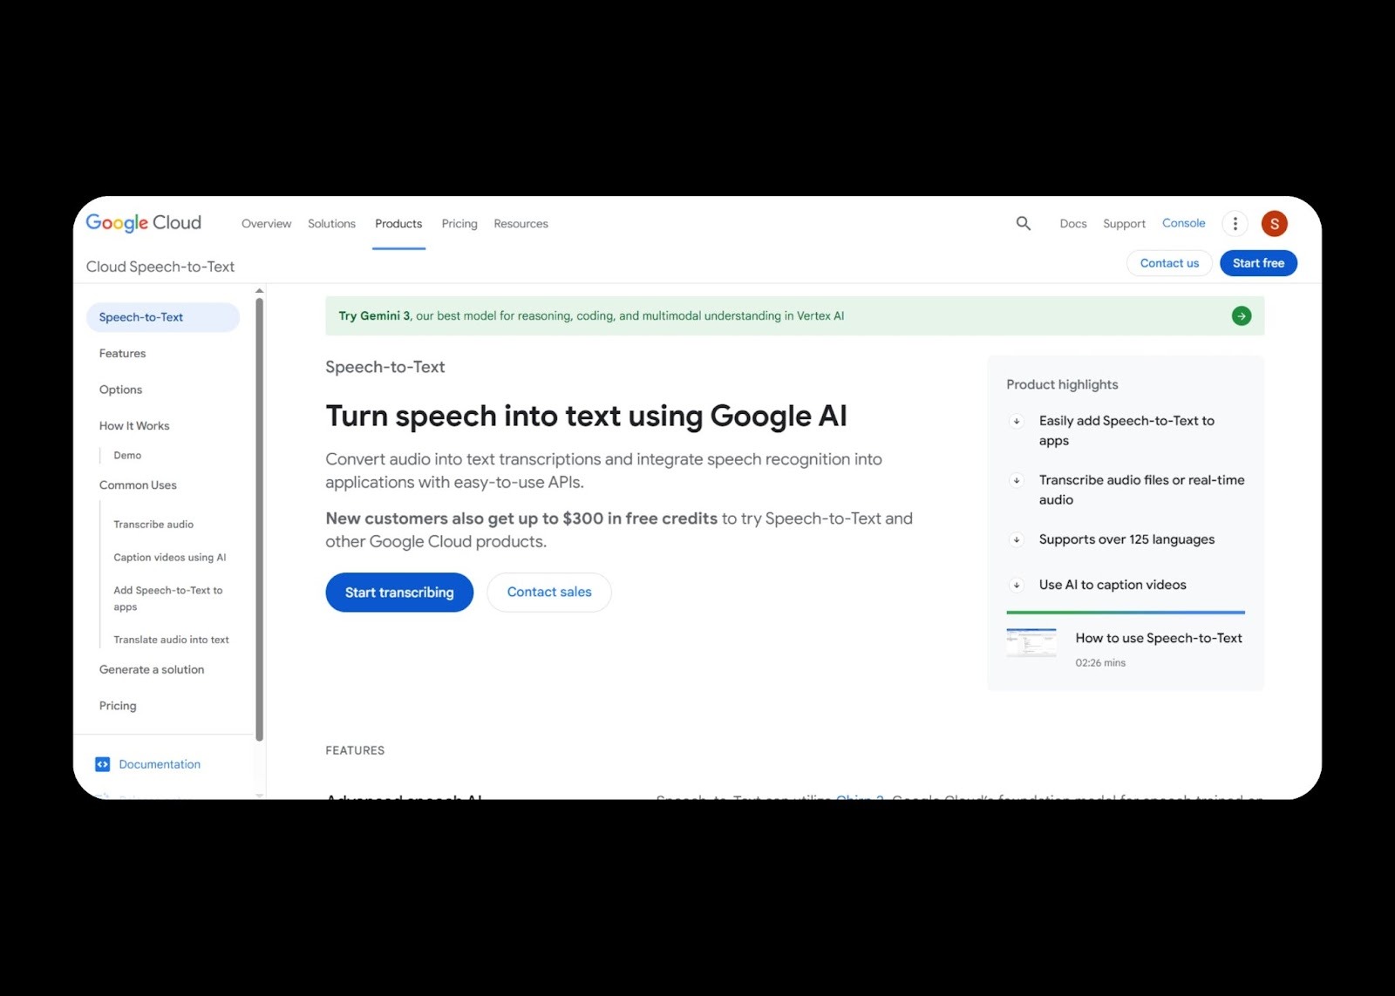
Task: Open the Documentation link in sidebar
Action: pos(160,764)
